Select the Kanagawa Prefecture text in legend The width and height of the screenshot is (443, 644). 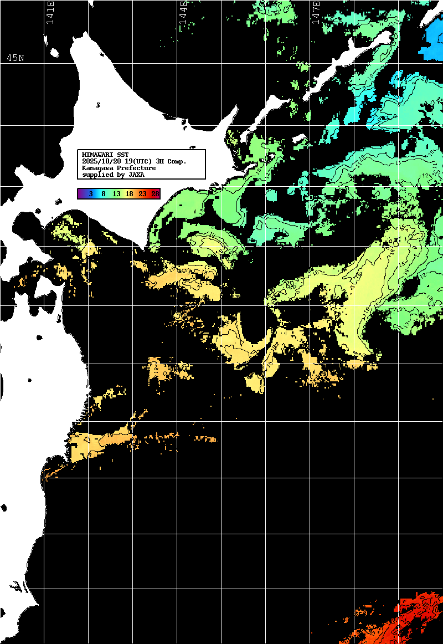(119, 168)
